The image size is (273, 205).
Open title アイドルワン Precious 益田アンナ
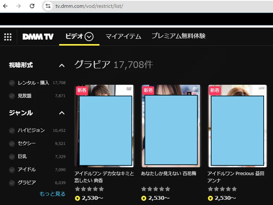coord(236,177)
